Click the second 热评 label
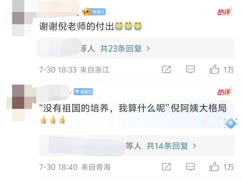This screenshot has width=242, height=182. [x=224, y=91]
